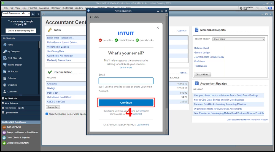Open Reclassify Transactions tool

pyautogui.click(x=59, y=60)
